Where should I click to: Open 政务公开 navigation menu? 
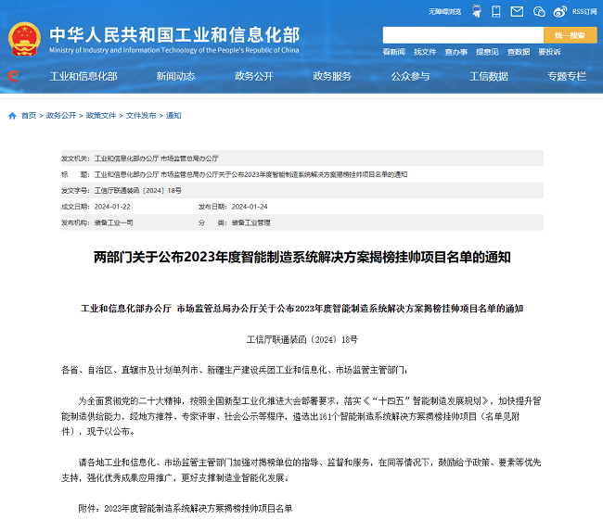click(x=254, y=76)
